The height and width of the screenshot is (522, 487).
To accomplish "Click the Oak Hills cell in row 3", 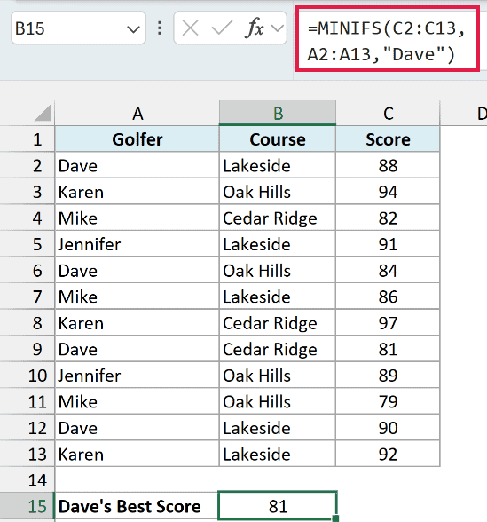I will pyautogui.click(x=278, y=192).
